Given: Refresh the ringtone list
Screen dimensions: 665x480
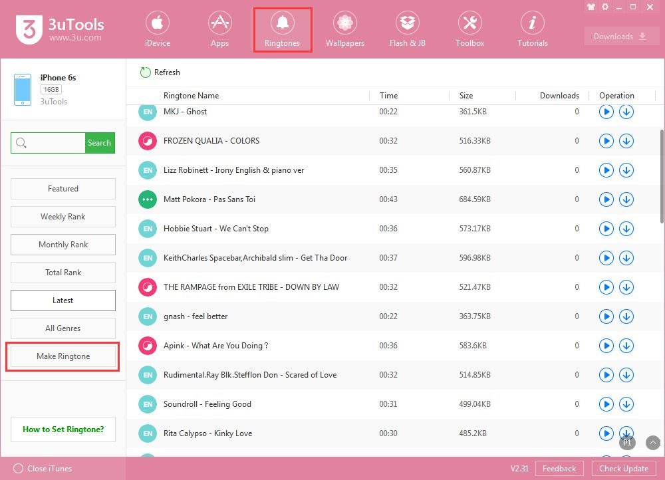Looking at the screenshot, I should [x=160, y=72].
